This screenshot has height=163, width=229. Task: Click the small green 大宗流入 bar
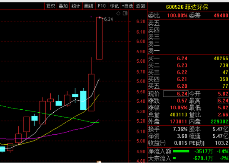[174, 158]
